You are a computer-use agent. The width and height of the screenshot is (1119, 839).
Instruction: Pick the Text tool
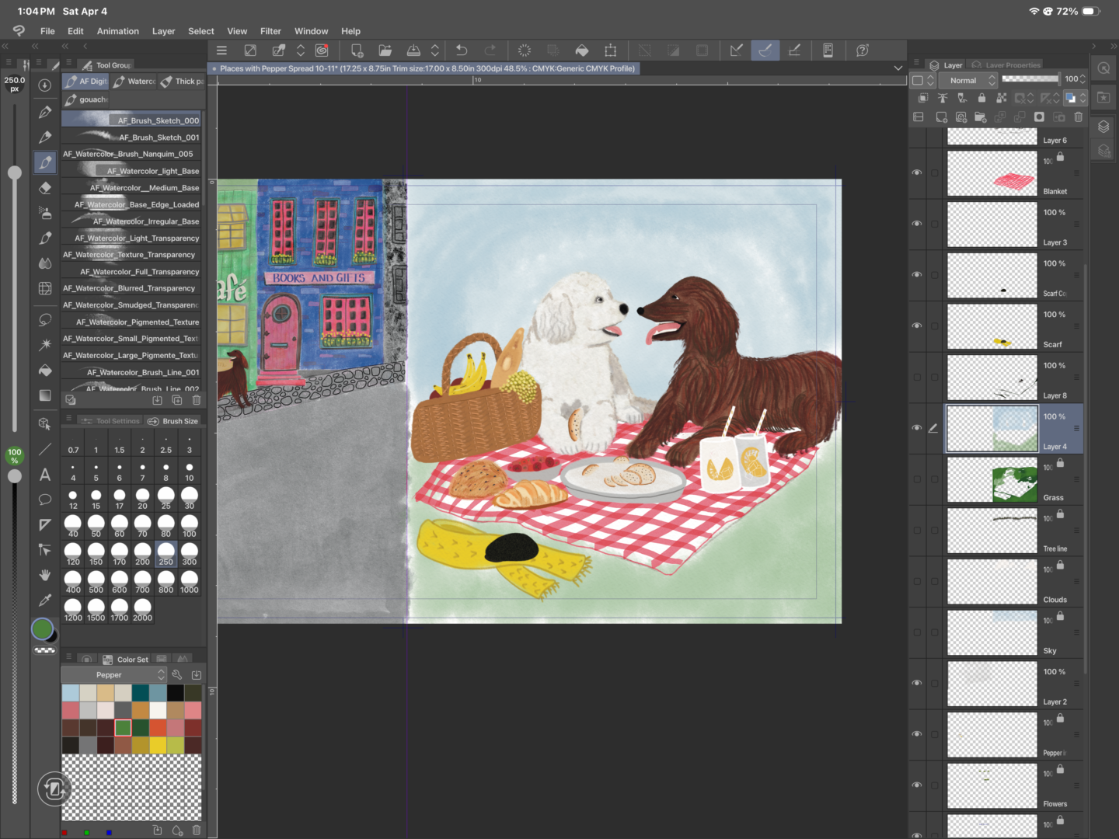click(x=45, y=475)
